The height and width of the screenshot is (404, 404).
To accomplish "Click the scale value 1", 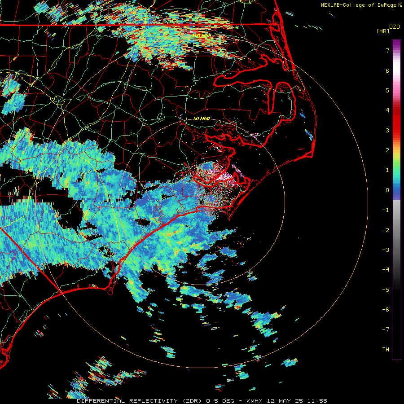I will (x=387, y=170).
